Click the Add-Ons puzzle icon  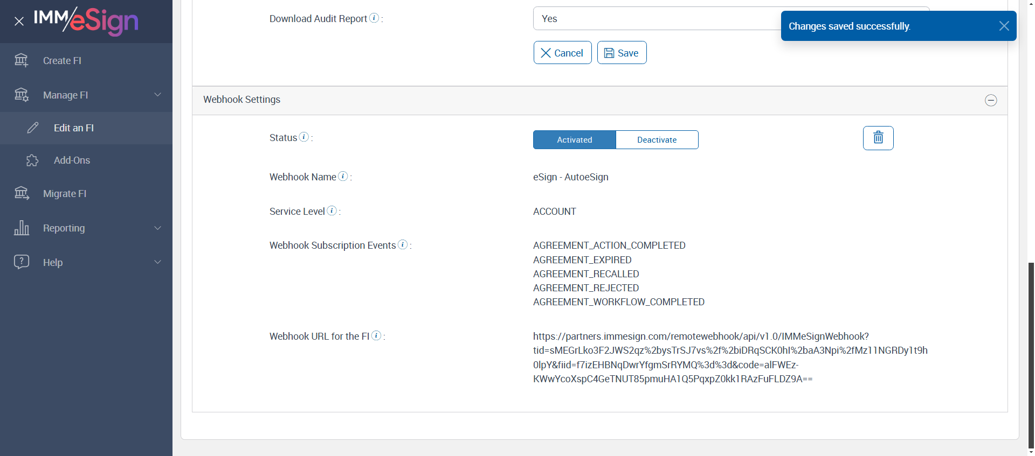click(32, 160)
